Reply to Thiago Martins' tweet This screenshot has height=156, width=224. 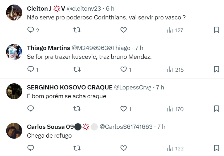[31, 69]
